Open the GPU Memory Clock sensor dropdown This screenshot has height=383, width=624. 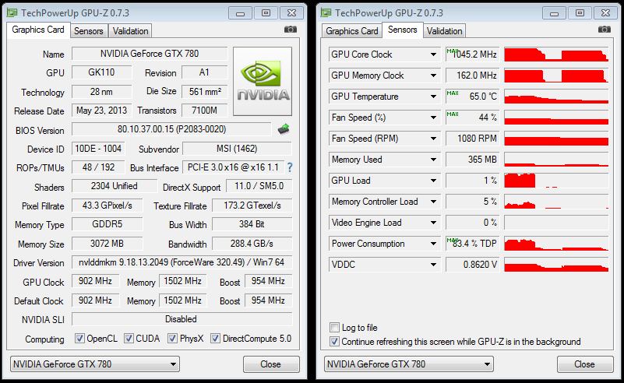click(433, 76)
